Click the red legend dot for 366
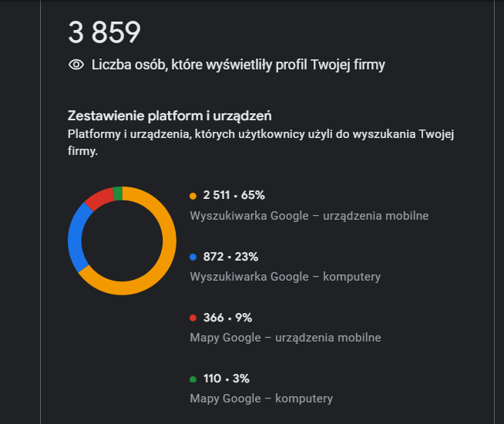Image resolution: width=504 pixels, height=424 pixels. coord(193,318)
